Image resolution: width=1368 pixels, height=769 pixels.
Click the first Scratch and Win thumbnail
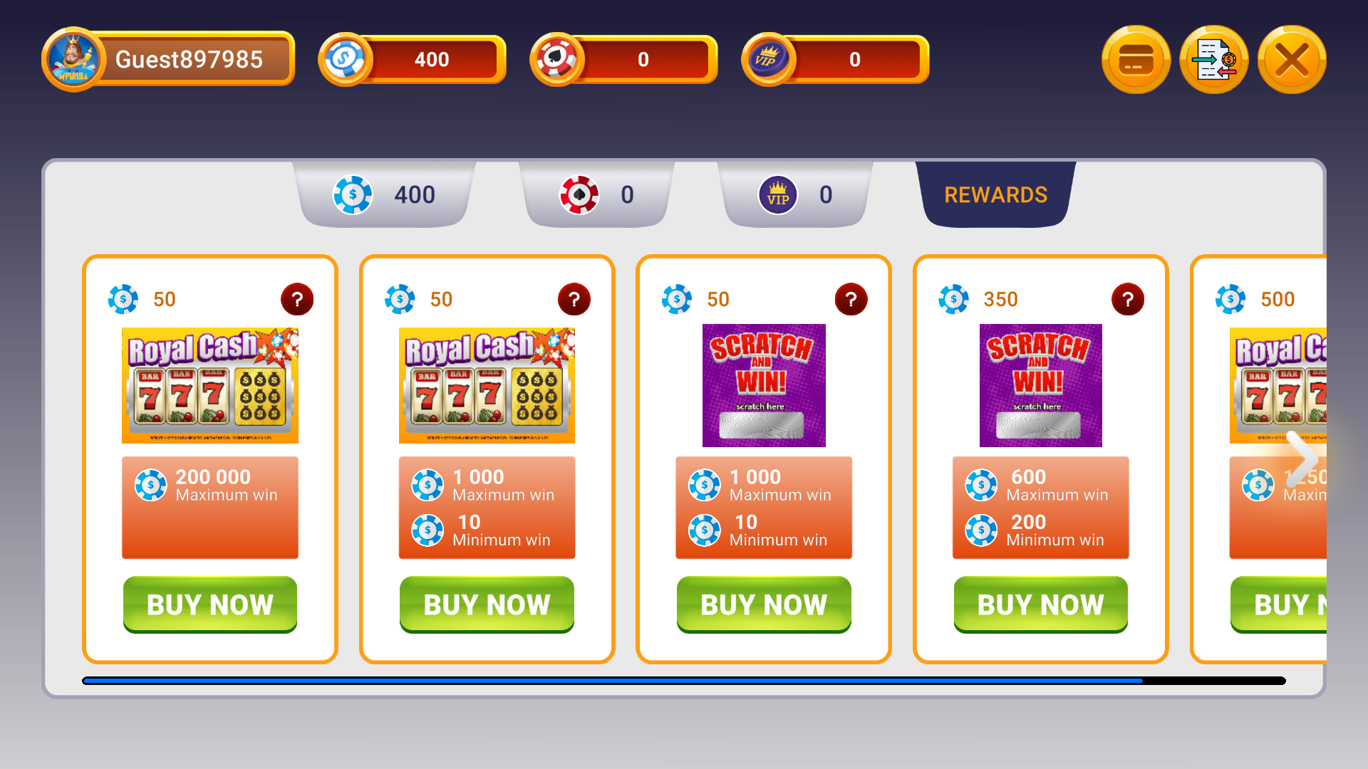point(764,385)
